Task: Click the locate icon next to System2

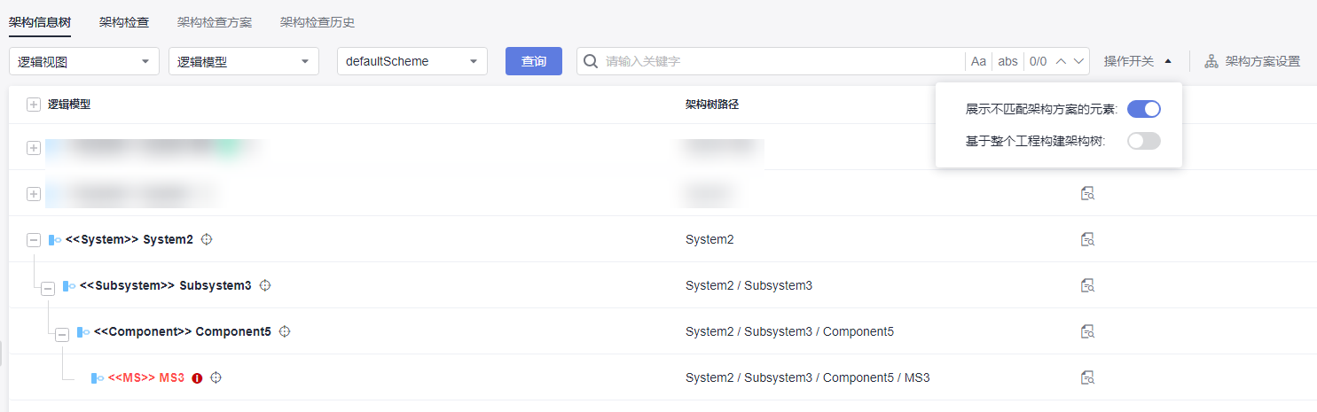Action: click(x=208, y=239)
